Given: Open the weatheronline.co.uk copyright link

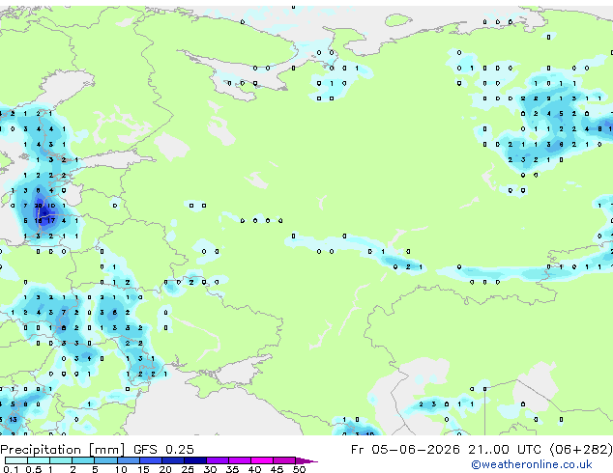Looking at the screenshot, I should point(531,464).
